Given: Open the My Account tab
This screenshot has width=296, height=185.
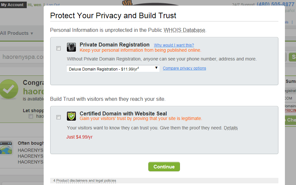Looking at the screenshot, I should (x=12, y=5).
